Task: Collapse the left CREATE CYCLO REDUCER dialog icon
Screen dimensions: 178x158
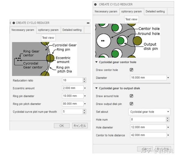Action: [x=14, y=23]
